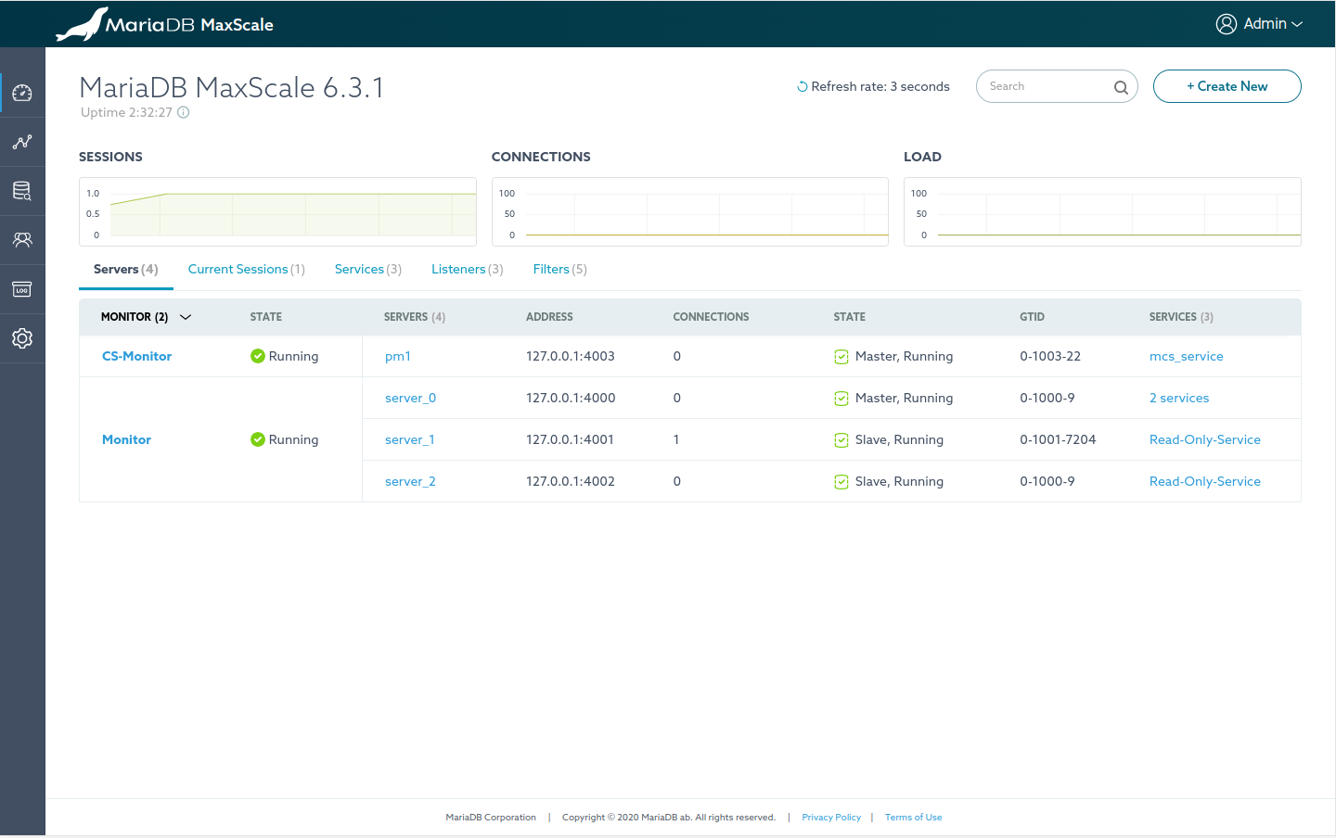Toggle server_1 Slave Running state indicator
1336x838 pixels.
(x=841, y=439)
